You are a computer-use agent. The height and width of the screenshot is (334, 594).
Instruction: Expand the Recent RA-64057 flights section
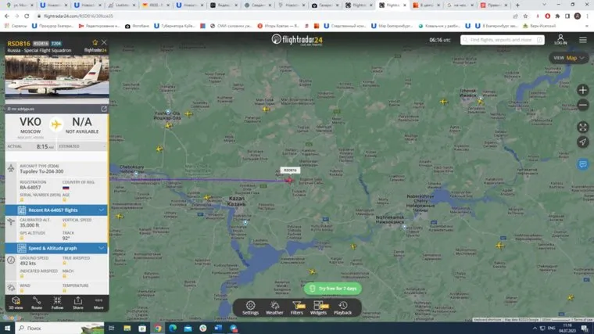click(102, 210)
